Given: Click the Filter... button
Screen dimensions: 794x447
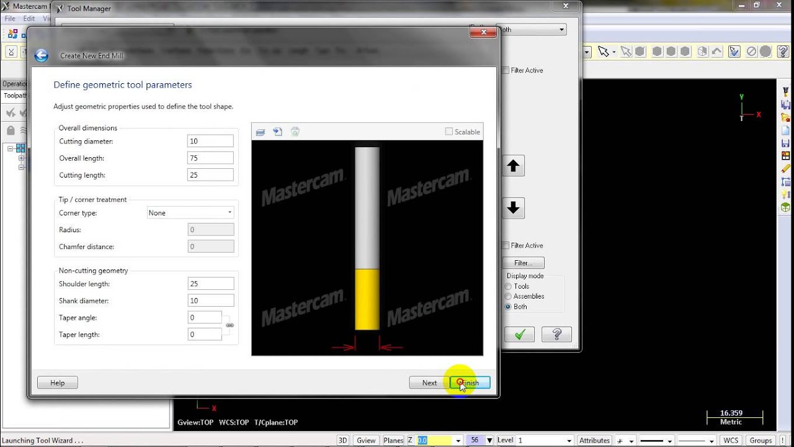Looking at the screenshot, I should pyautogui.click(x=523, y=263).
